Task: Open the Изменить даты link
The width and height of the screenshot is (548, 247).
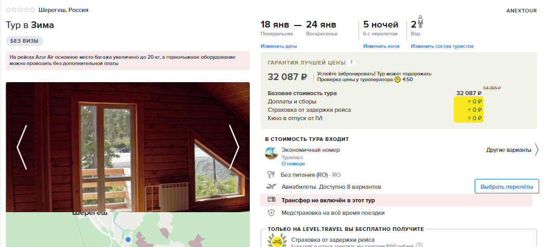Action: pos(278,46)
